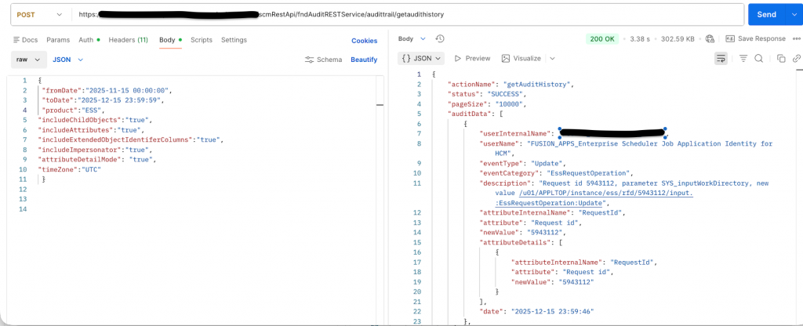
Task: Open the response history icon
Action: click(439, 39)
